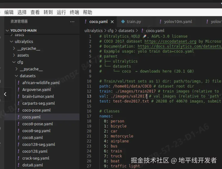Screen dimensions: 222x169
Task: Click the YAML icon beside coco8-seg.yaml
Action: pyautogui.click(x=18, y=131)
